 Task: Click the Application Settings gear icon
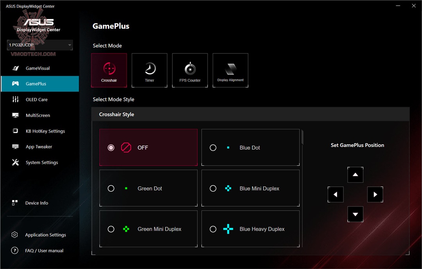(x=14, y=235)
